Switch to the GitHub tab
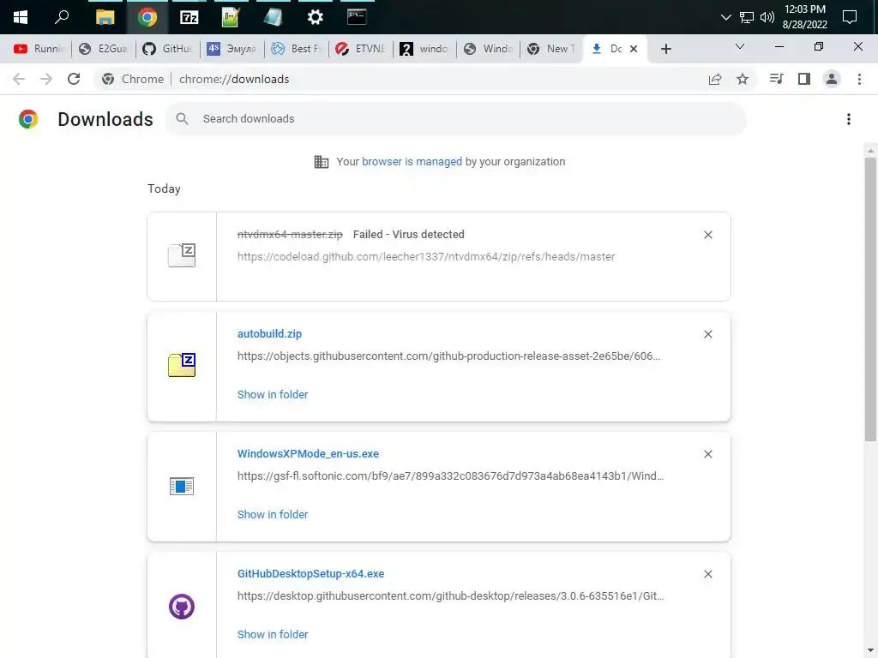Image resolution: width=878 pixels, height=658 pixels. click(167, 49)
